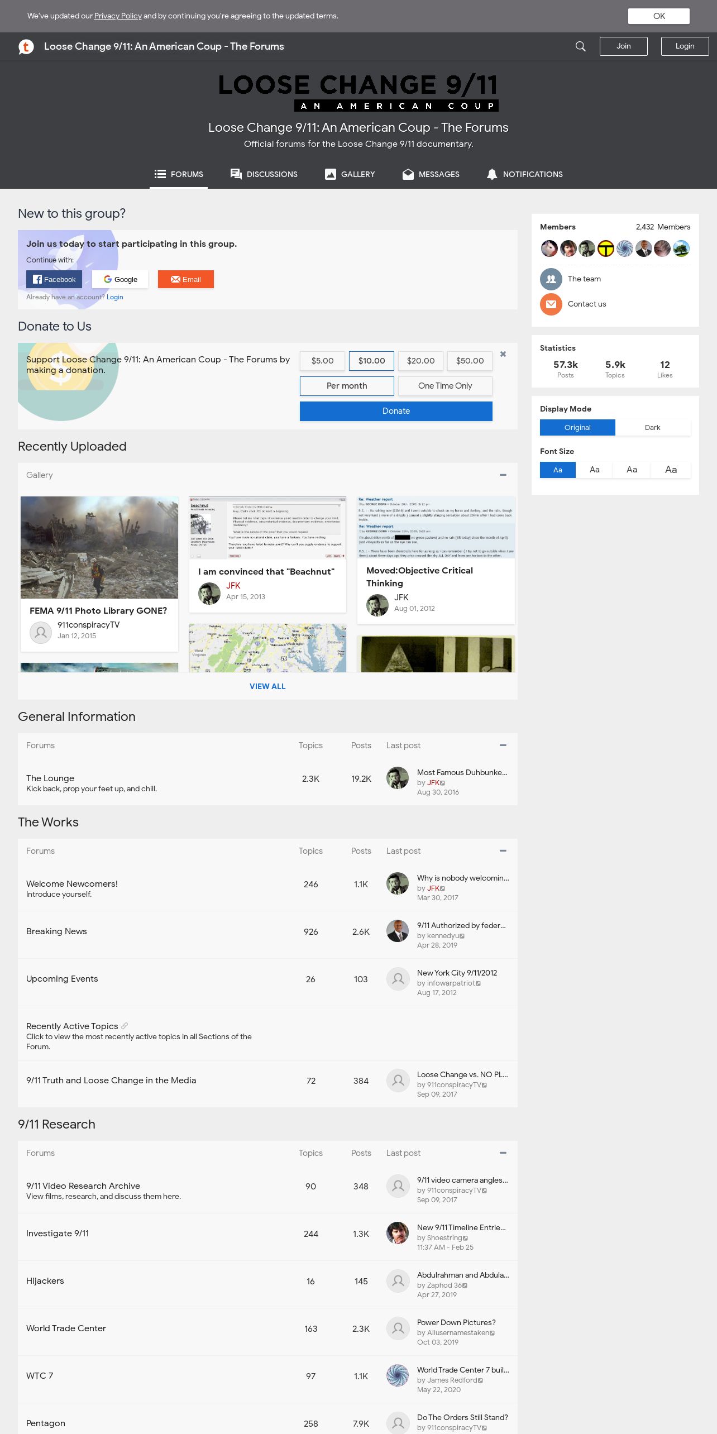
Task: Open the Privacy Policy link
Action: click(118, 16)
